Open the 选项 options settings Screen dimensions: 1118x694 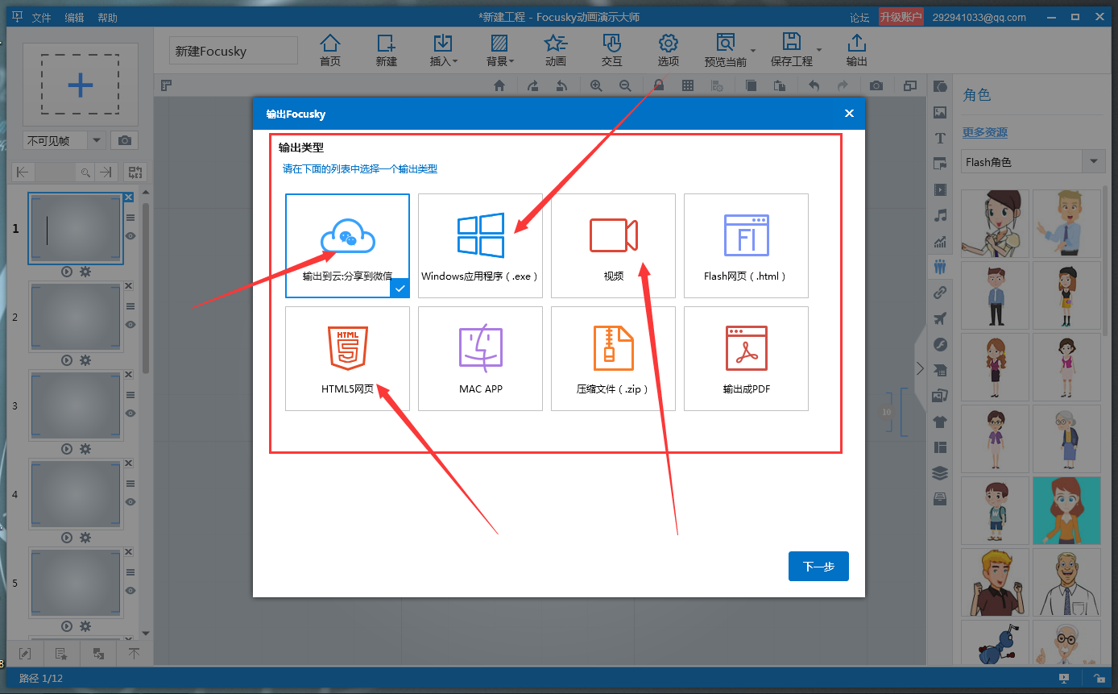(669, 50)
